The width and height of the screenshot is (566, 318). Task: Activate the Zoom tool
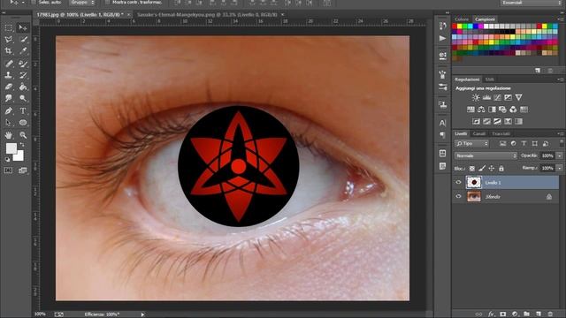pos(23,135)
